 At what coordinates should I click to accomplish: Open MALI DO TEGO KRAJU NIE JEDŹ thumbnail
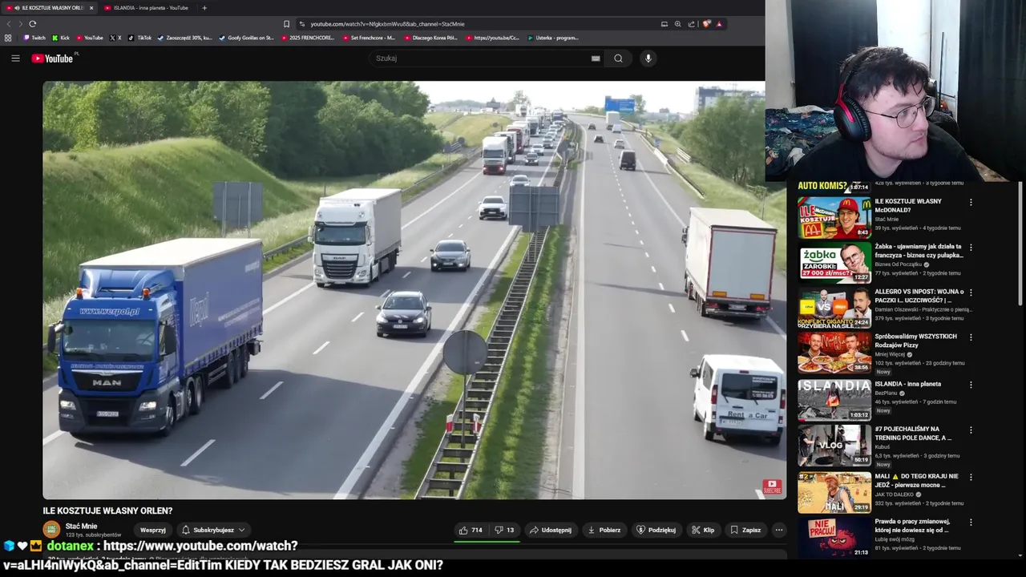click(834, 492)
